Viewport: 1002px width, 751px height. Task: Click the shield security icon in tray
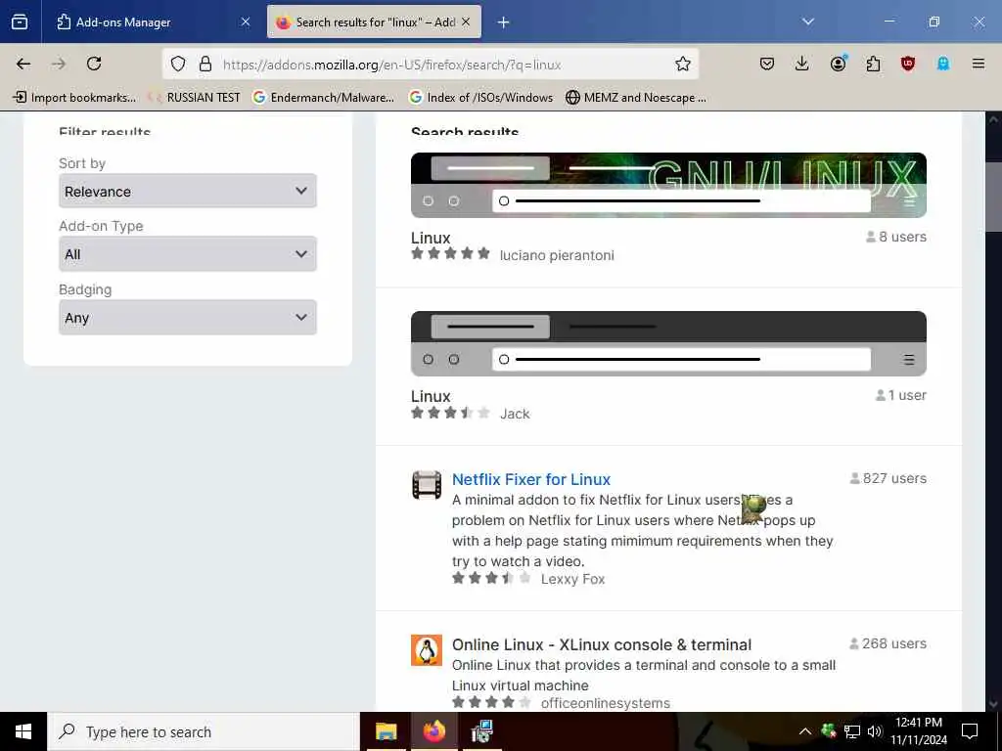click(829, 730)
